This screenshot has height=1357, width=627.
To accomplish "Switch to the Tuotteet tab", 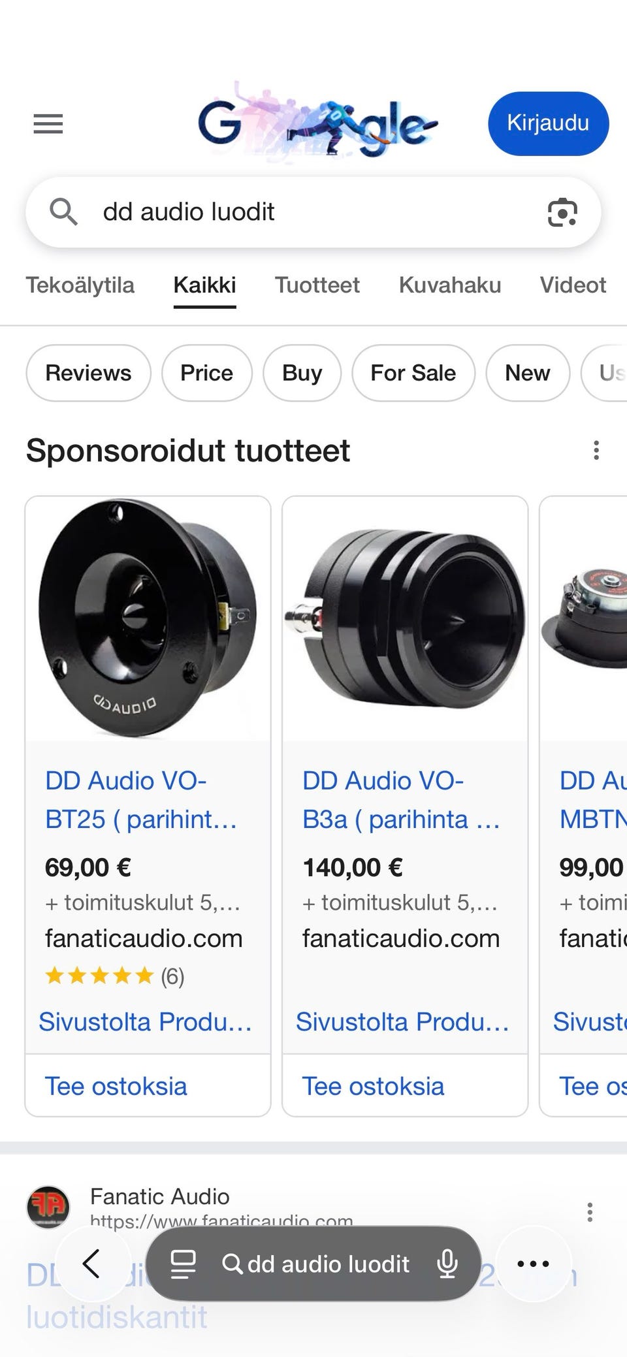I will tap(317, 285).
